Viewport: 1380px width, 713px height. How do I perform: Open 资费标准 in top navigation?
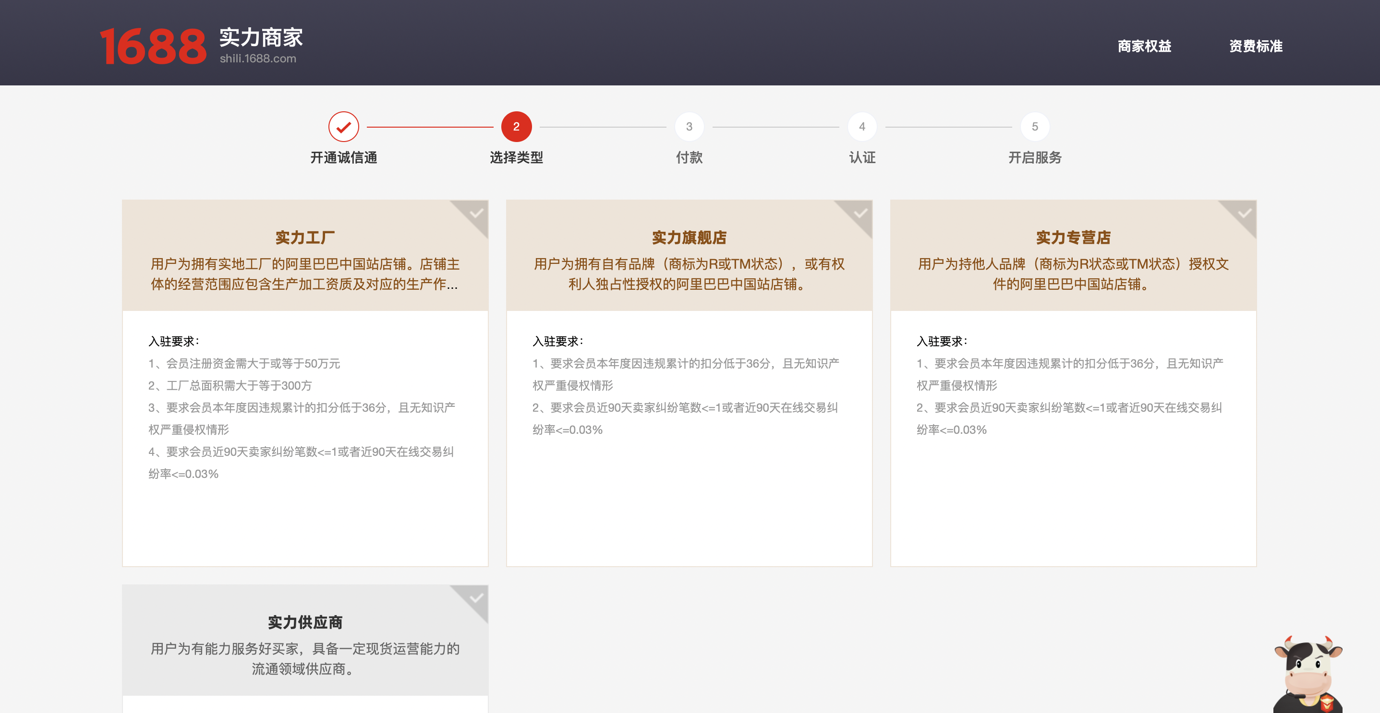(1255, 46)
